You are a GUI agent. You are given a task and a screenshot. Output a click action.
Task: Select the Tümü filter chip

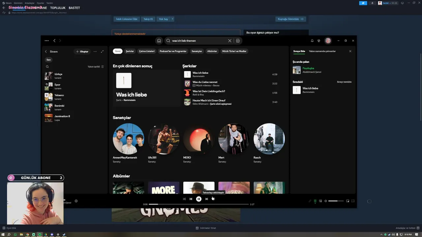click(118, 51)
